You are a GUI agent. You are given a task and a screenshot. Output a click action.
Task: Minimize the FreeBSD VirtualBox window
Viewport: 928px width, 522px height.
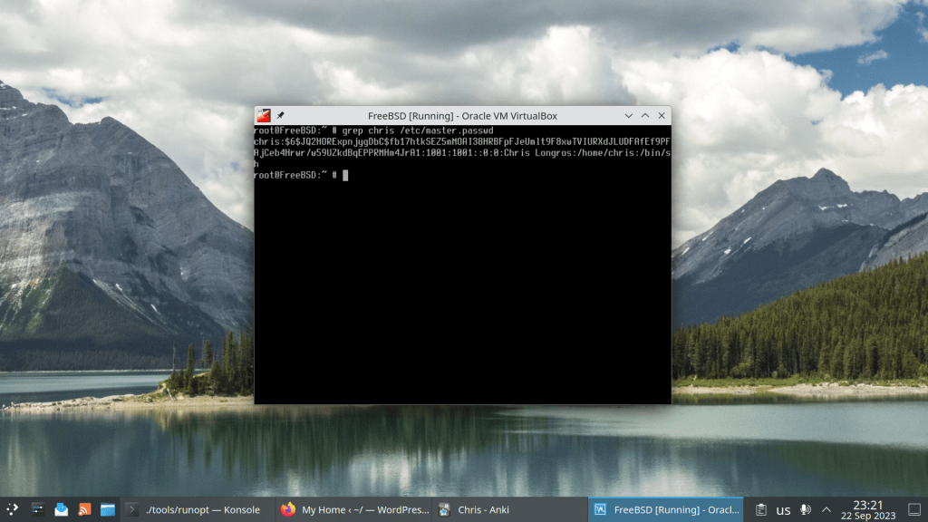pos(629,115)
